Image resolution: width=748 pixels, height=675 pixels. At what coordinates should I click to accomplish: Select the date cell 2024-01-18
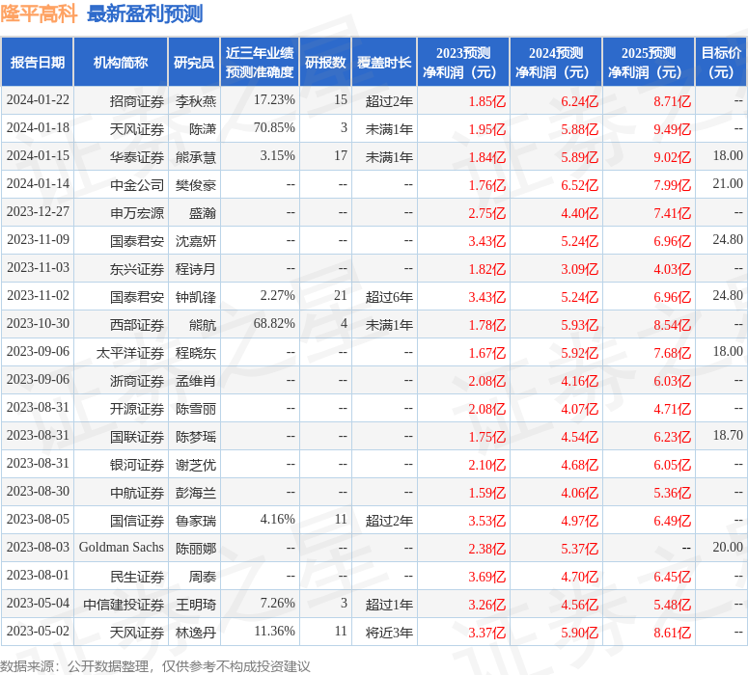pyautogui.click(x=38, y=128)
